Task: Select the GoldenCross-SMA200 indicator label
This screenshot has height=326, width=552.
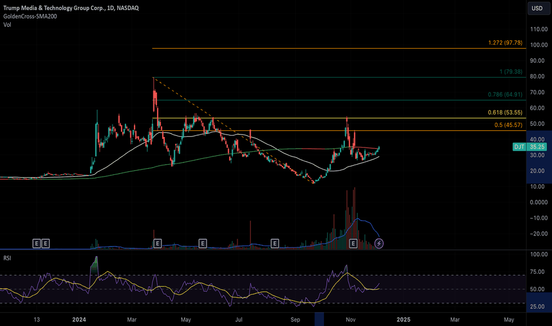Action: point(30,16)
